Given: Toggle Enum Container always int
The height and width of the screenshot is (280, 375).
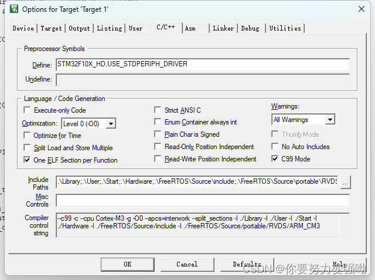Looking at the screenshot, I should click(158, 122).
